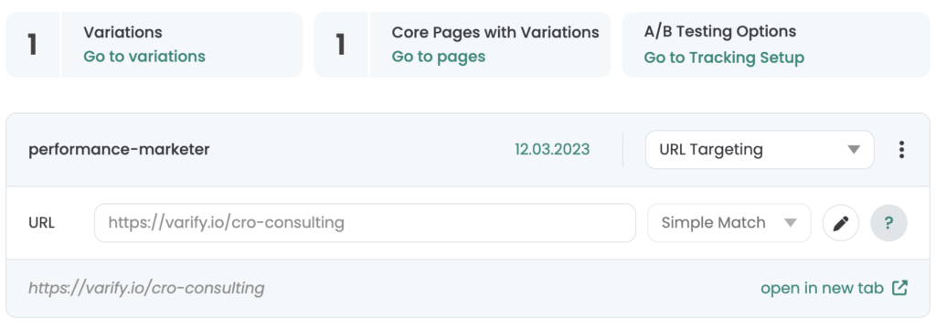The image size is (936, 330).
Task: Open the Simple Match dropdown arrow
Action: tap(791, 223)
